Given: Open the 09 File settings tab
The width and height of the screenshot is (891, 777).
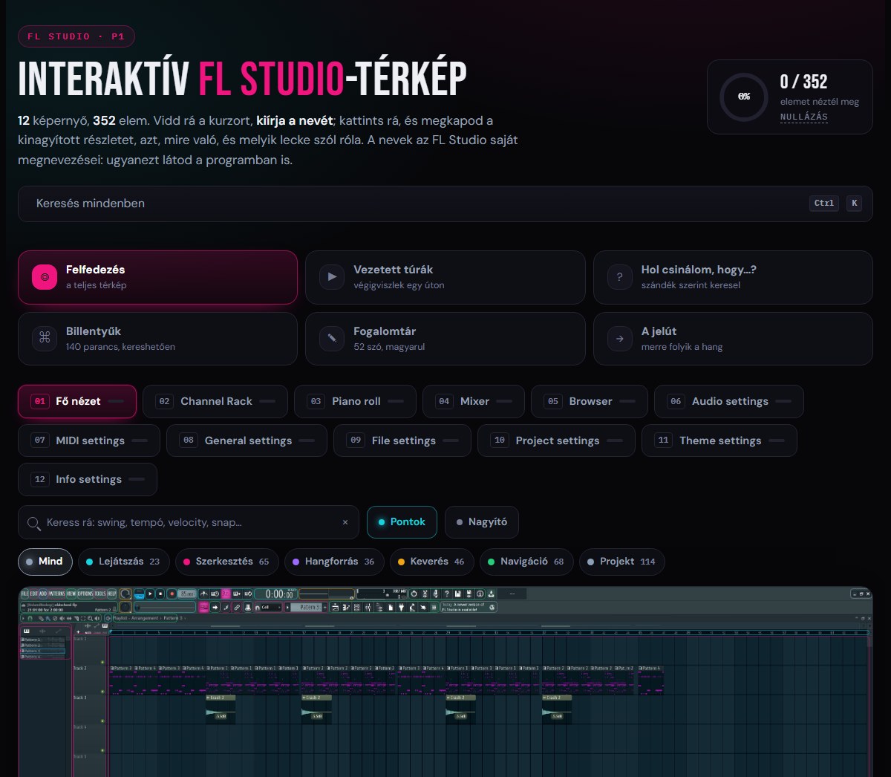Looking at the screenshot, I should [x=402, y=440].
